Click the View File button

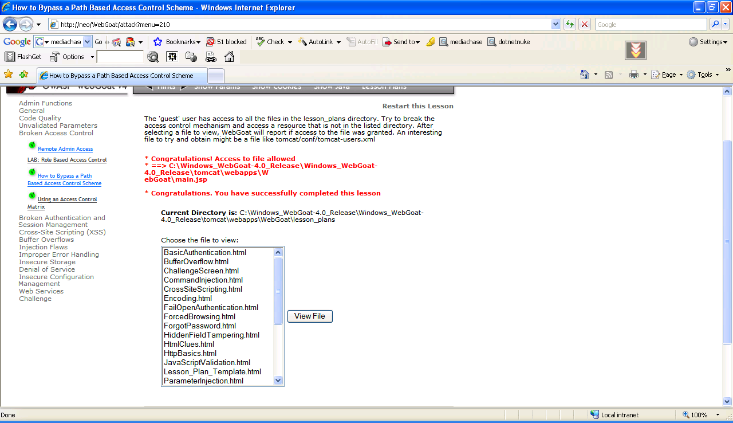coord(310,316)
